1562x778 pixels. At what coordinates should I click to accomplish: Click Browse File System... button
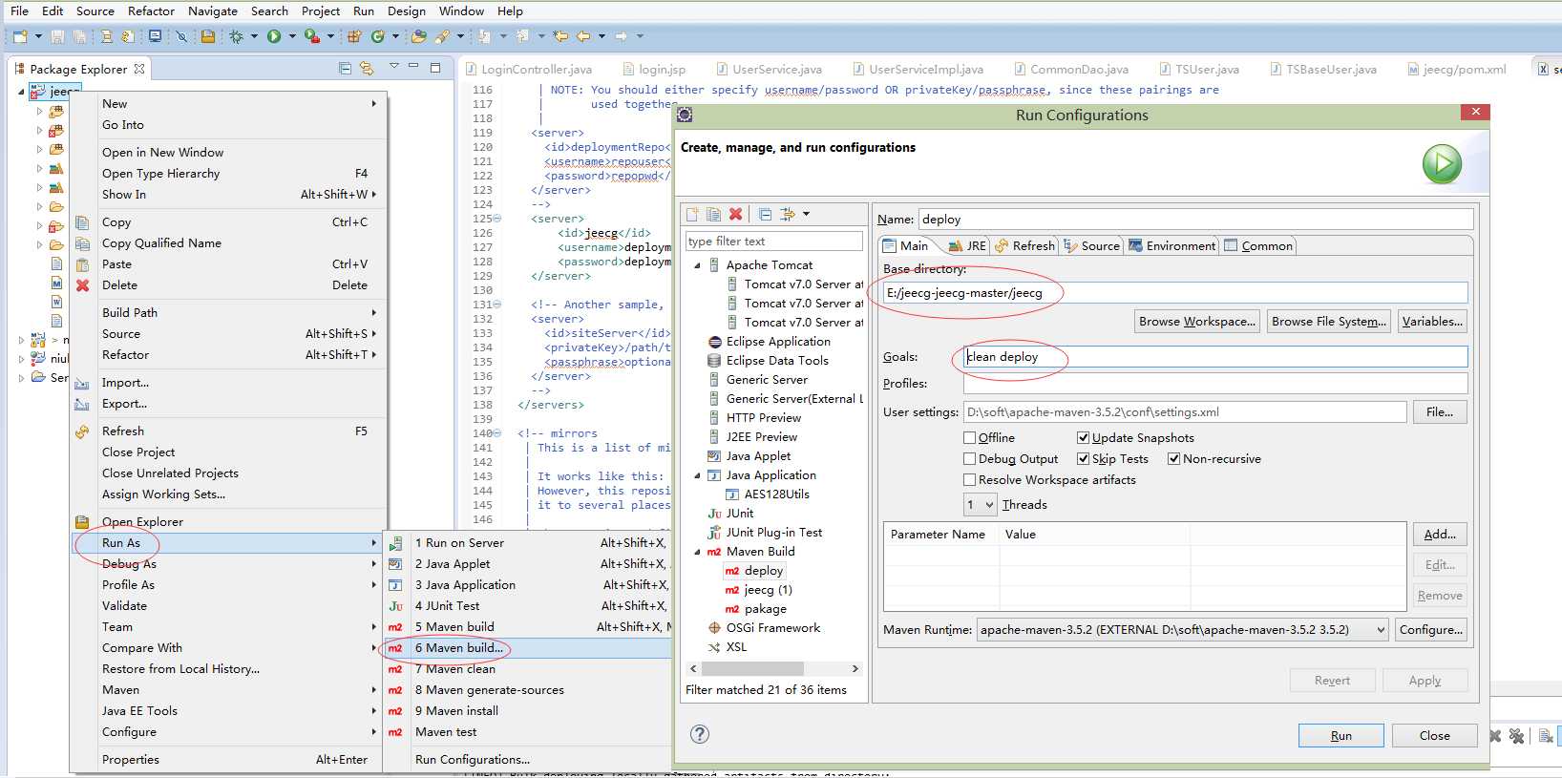tap(1328, 322)
